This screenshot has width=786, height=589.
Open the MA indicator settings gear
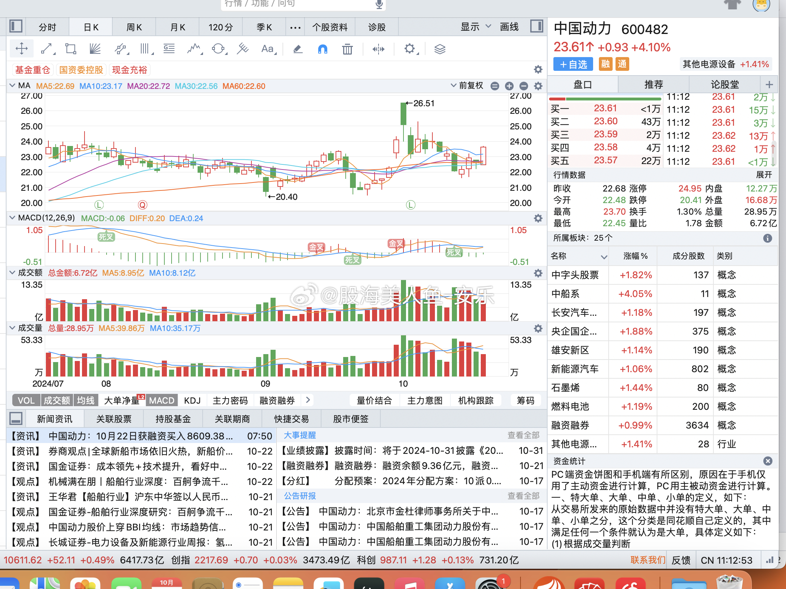click(538, 86)
